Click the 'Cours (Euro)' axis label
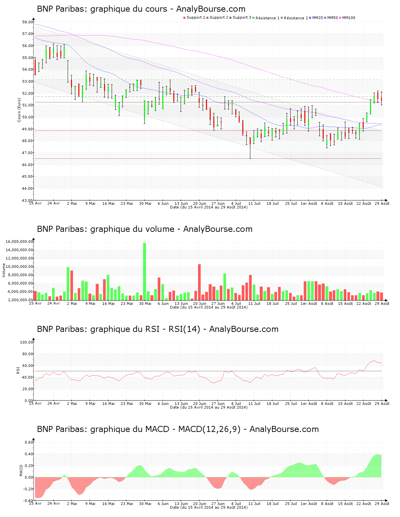 [19, 110]
